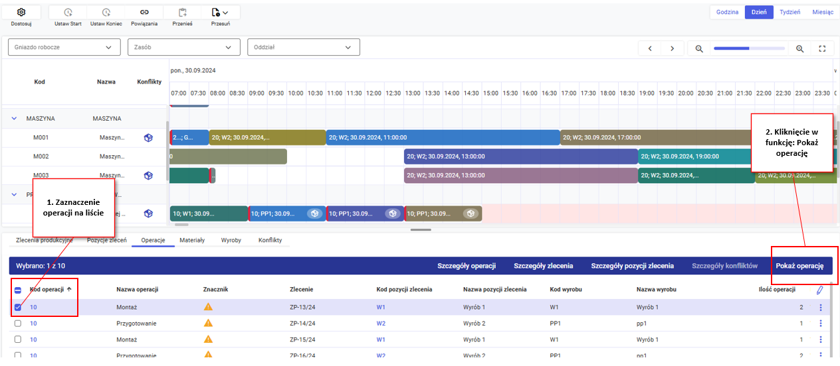Expand the Zasób dropdown
840x366 pixels.
(183, 47)
